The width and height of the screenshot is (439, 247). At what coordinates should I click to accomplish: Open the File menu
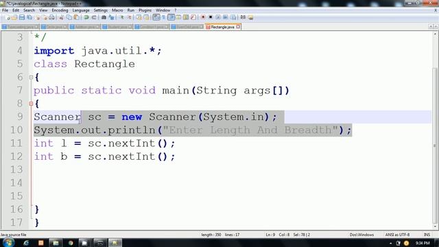click(5, 10)
